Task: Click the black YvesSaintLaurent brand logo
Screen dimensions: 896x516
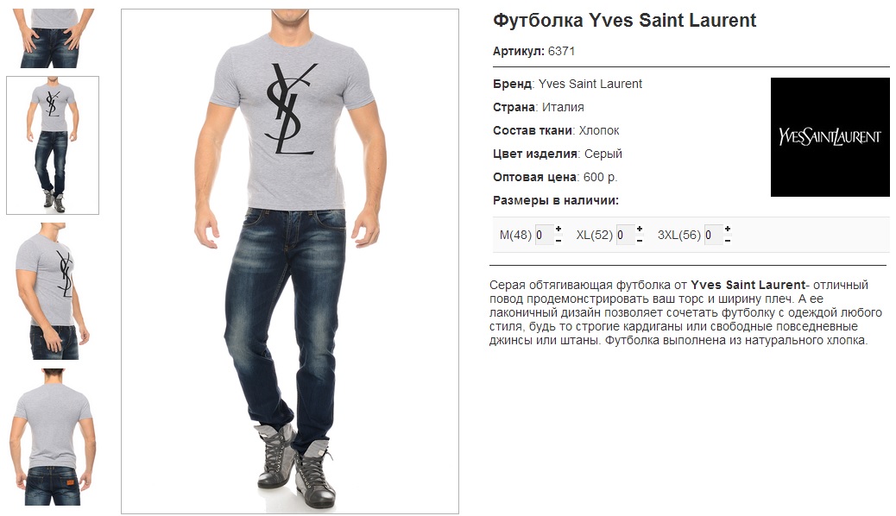Action: pos(830,137)
